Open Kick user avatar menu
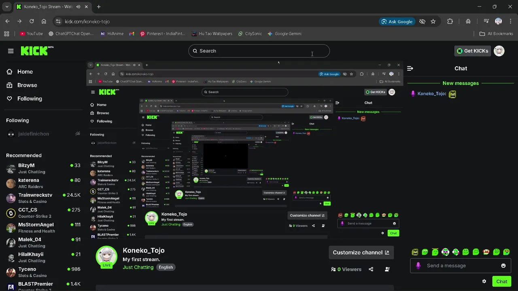 point(499,51)
